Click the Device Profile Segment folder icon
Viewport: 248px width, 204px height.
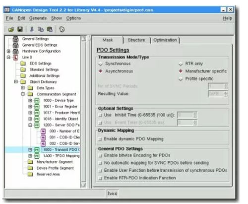point(30,168)
